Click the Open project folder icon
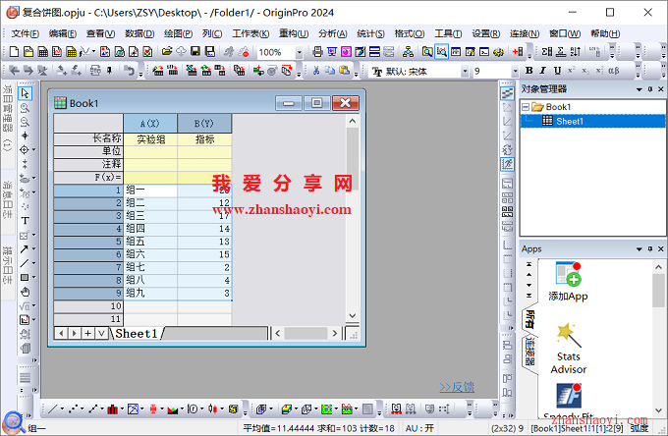 (167, 51)
